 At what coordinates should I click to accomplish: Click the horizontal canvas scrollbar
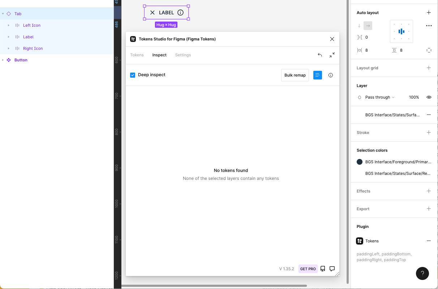point(214,286)
